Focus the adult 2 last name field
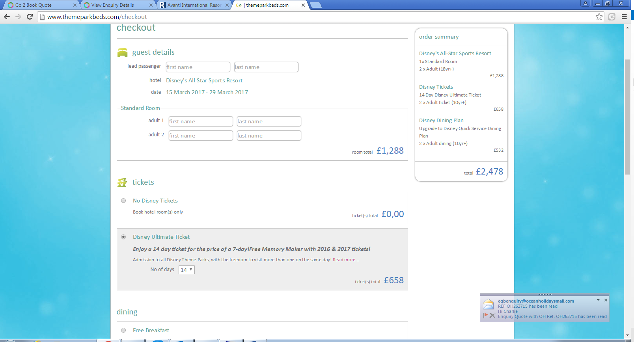634x342 pixels. coord(269,136)
